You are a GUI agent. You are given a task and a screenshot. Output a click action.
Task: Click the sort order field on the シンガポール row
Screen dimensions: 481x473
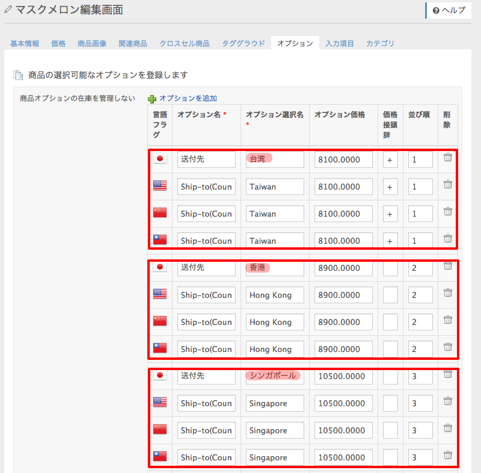tap(420, 376)
